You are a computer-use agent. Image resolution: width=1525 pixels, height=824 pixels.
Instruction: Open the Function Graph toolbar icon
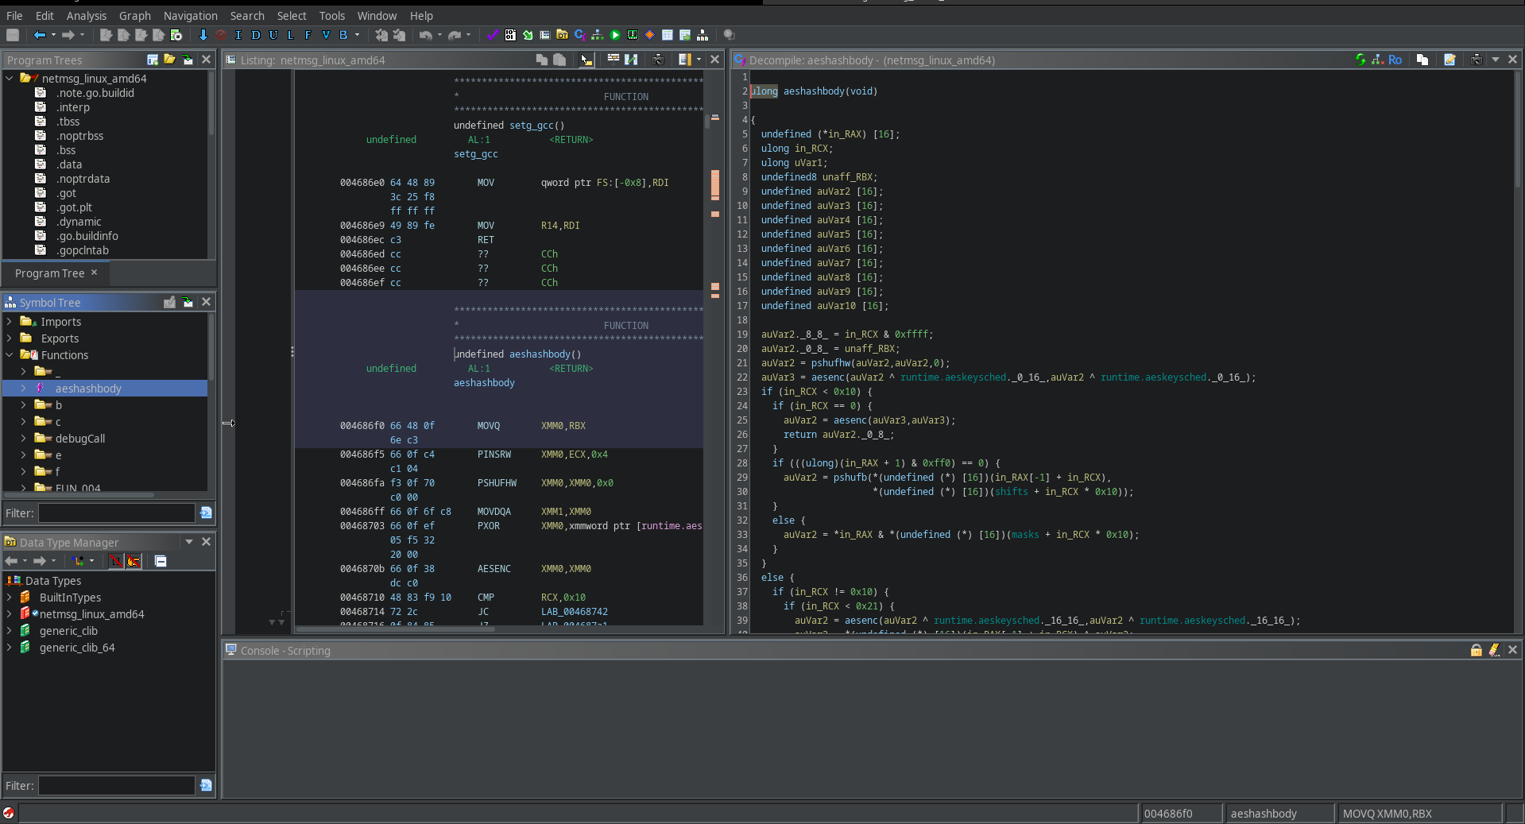pos(597,35)
